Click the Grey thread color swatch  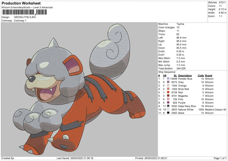[x=168, y=82]
